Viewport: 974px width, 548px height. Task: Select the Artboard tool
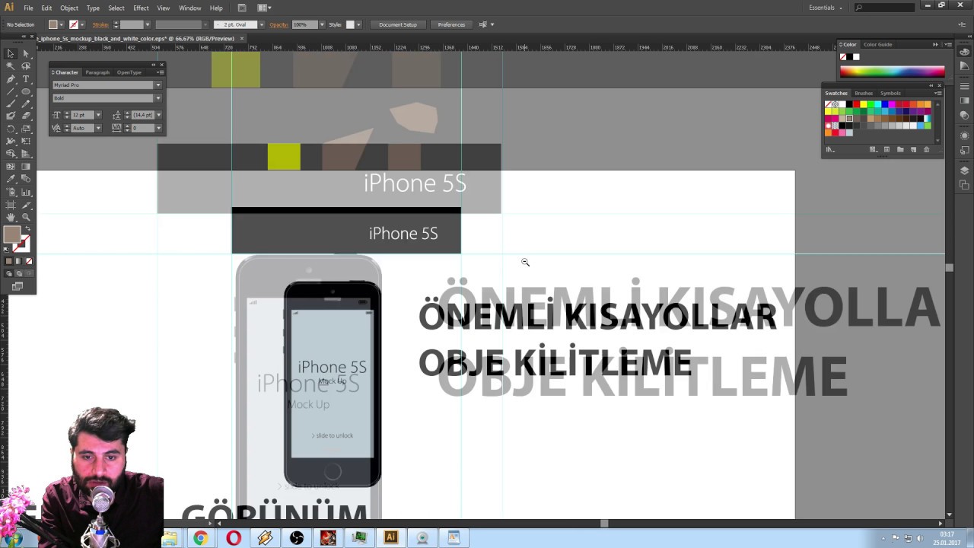pos(11,205)
